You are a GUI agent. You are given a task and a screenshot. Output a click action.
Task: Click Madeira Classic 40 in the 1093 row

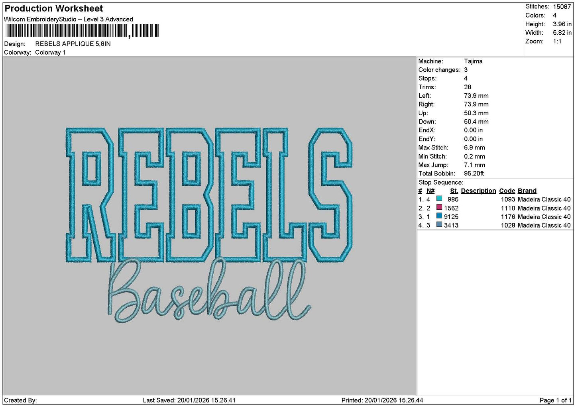tap(545, 199)
